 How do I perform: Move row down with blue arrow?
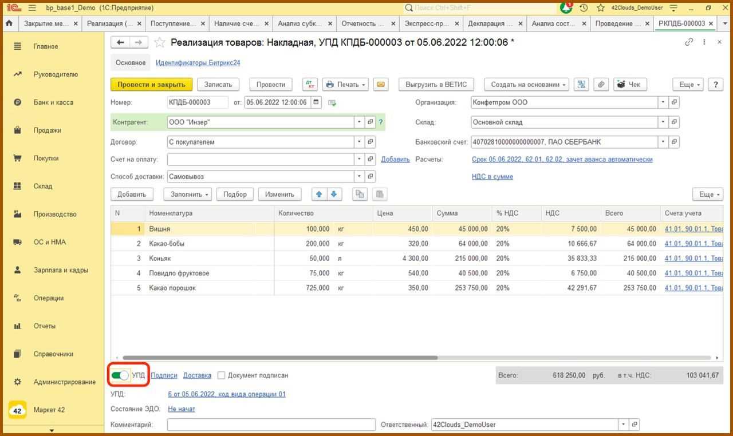(x=333, y=194)
